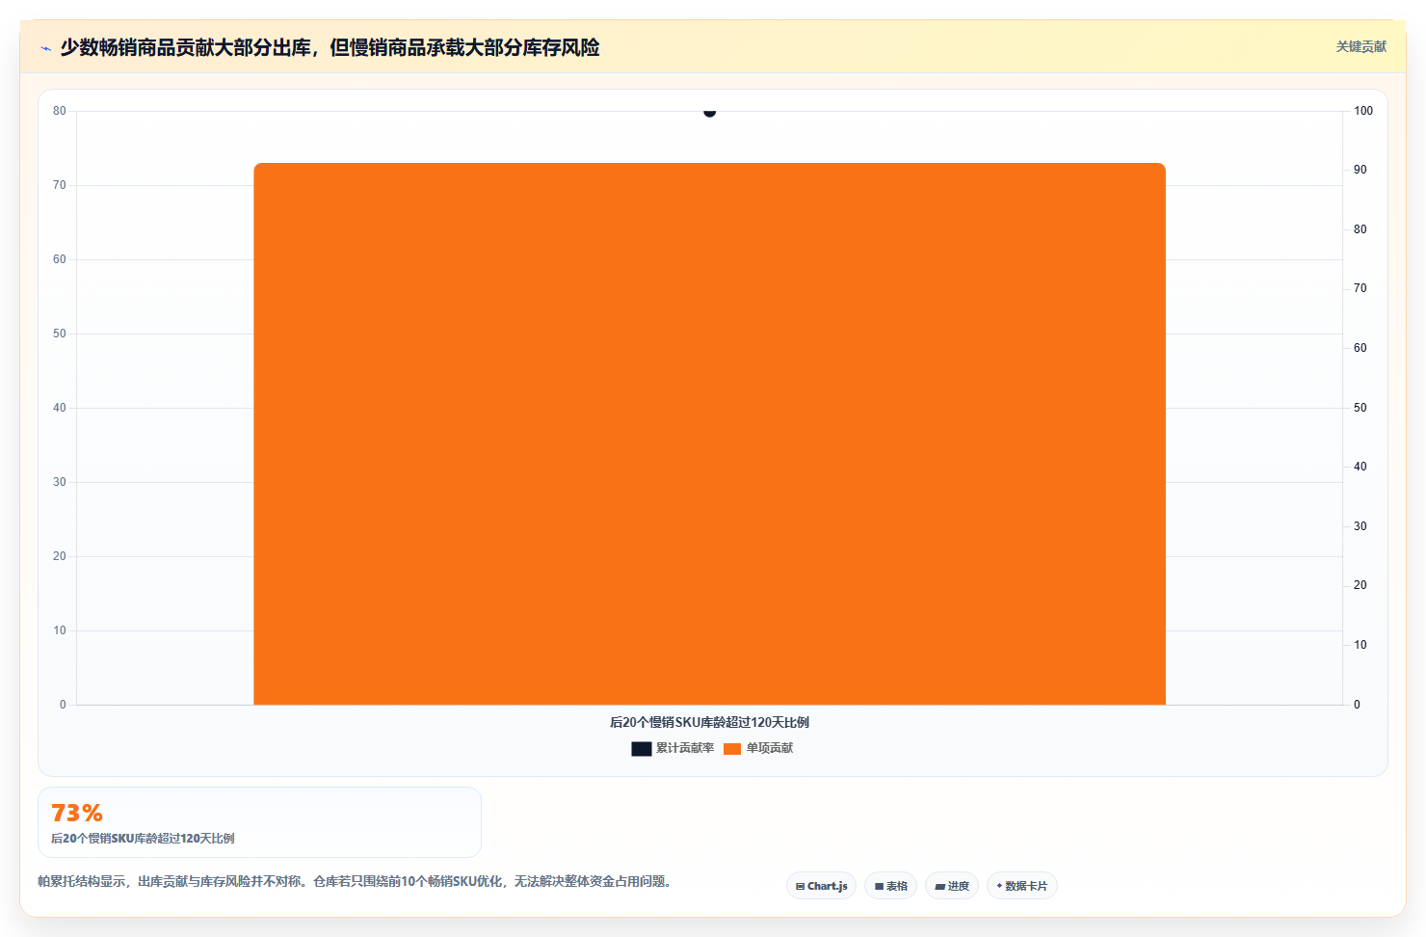
Task: Click the summary paragraph starting 帕累托结构显示
Action: (x=356, y=881)
